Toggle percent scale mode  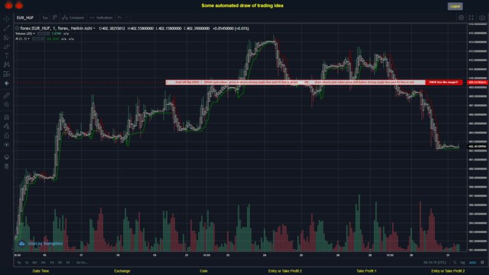click(455, 262)
